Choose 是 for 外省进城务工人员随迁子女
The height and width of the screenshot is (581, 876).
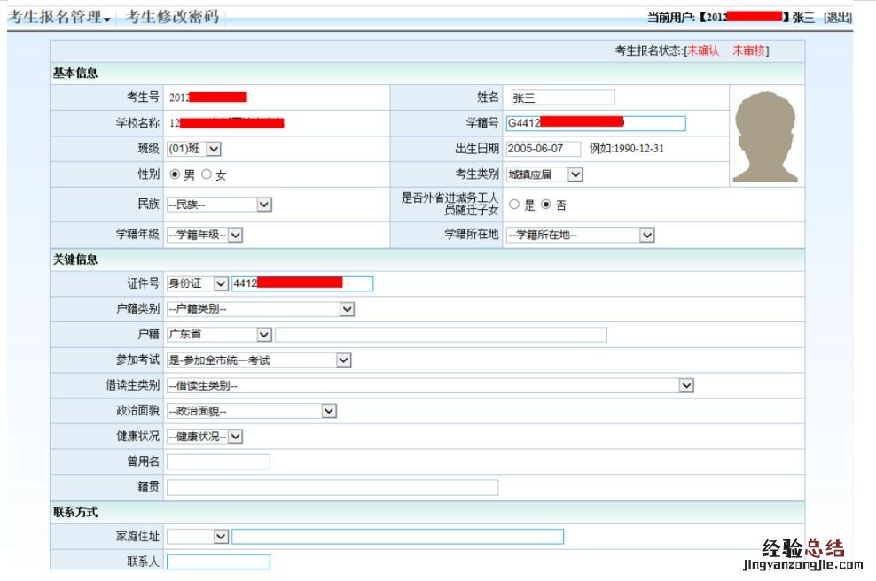click(x=514, y=205)
